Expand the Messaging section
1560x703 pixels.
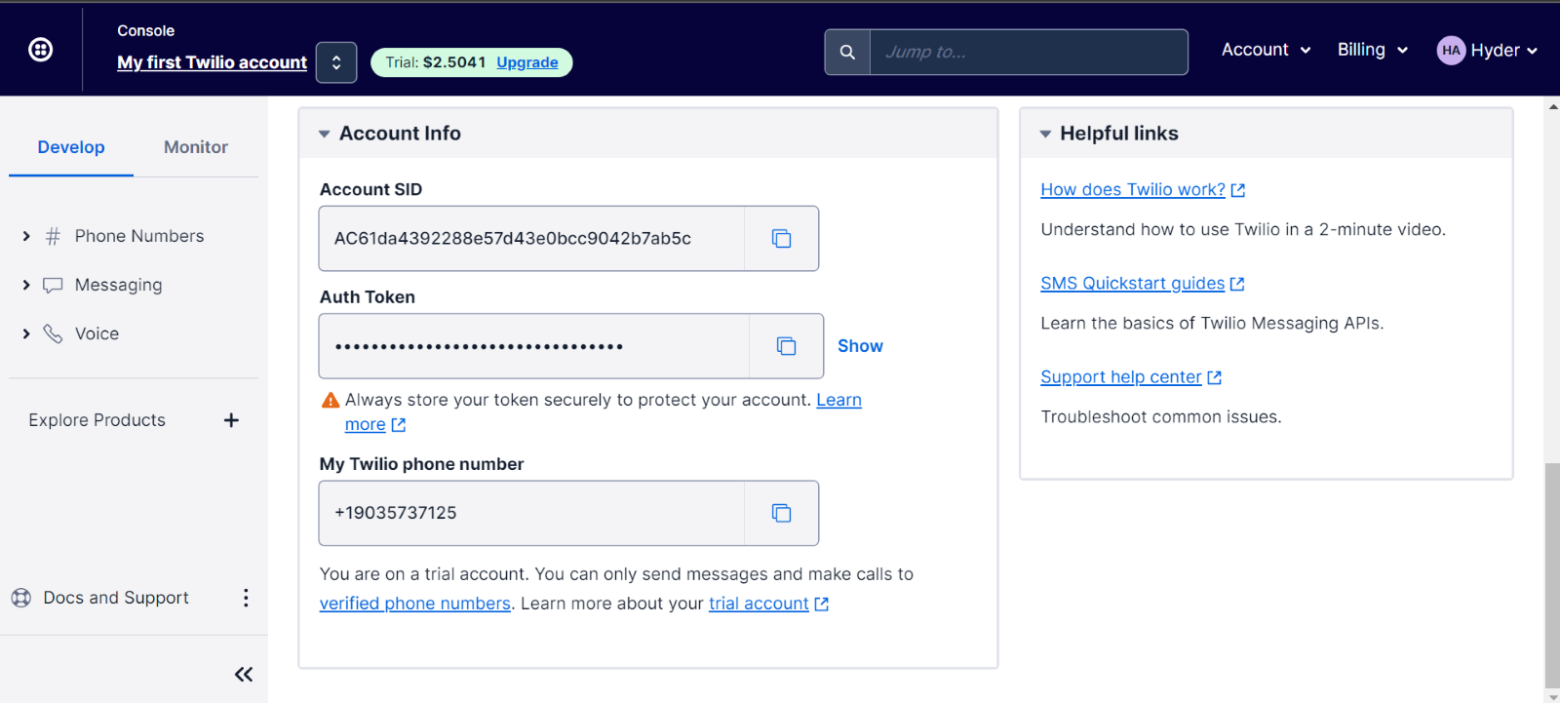(x=26, y=285)
